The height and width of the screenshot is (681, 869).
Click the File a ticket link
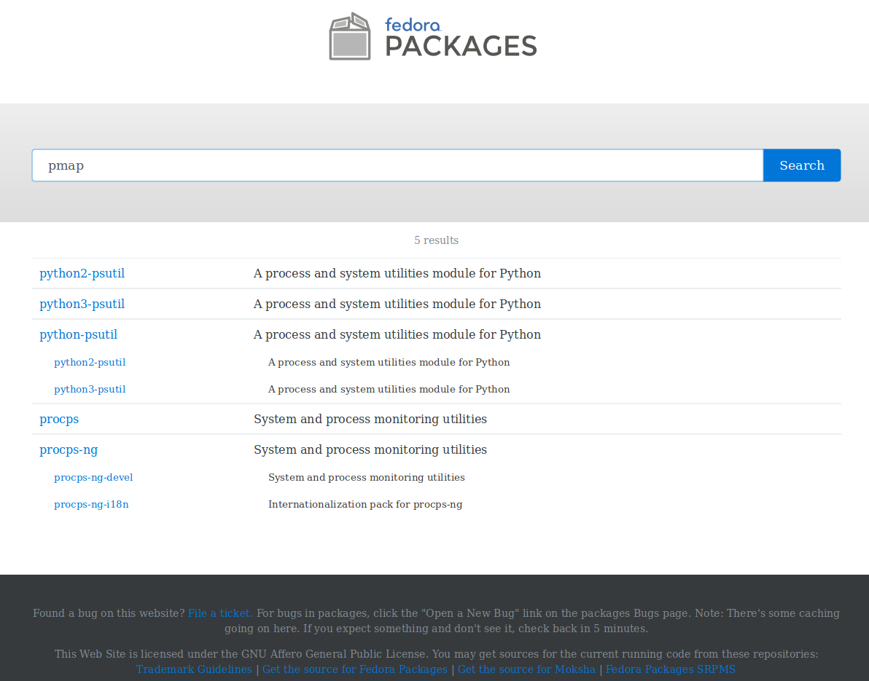point(220,613)
